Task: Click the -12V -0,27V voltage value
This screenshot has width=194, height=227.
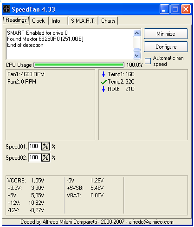Action: pos(37,210)
